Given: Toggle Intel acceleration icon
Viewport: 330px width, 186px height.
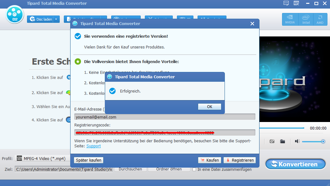Looking at the screenshot, I should point(306,19).
